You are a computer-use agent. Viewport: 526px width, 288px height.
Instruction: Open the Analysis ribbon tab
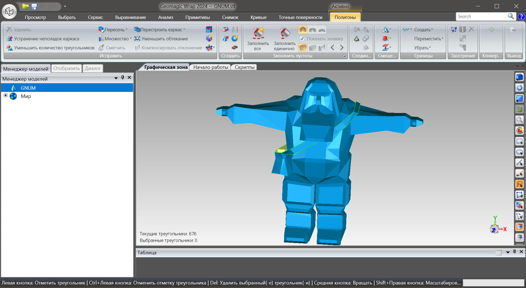[x=165, y=17]
